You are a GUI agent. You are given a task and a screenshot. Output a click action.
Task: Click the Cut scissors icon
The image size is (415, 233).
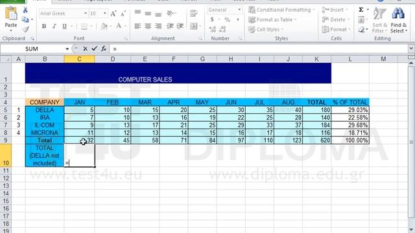pos(25,10)
